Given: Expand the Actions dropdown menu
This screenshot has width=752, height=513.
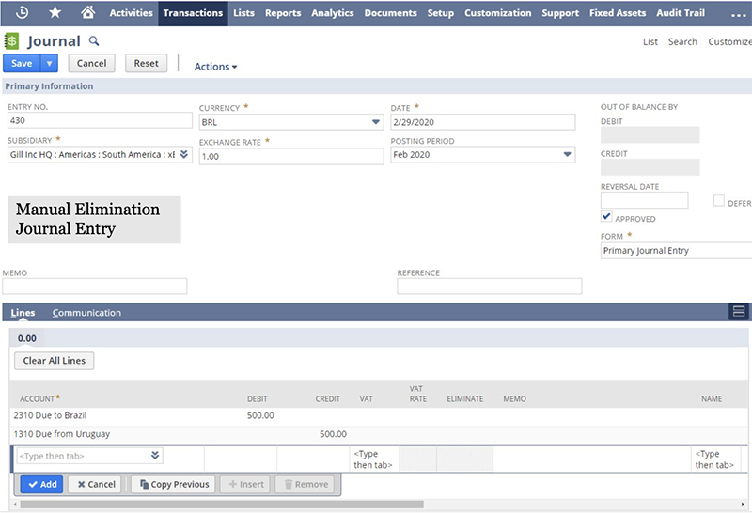Looking at the screenshot, I should tap(215, 67).
